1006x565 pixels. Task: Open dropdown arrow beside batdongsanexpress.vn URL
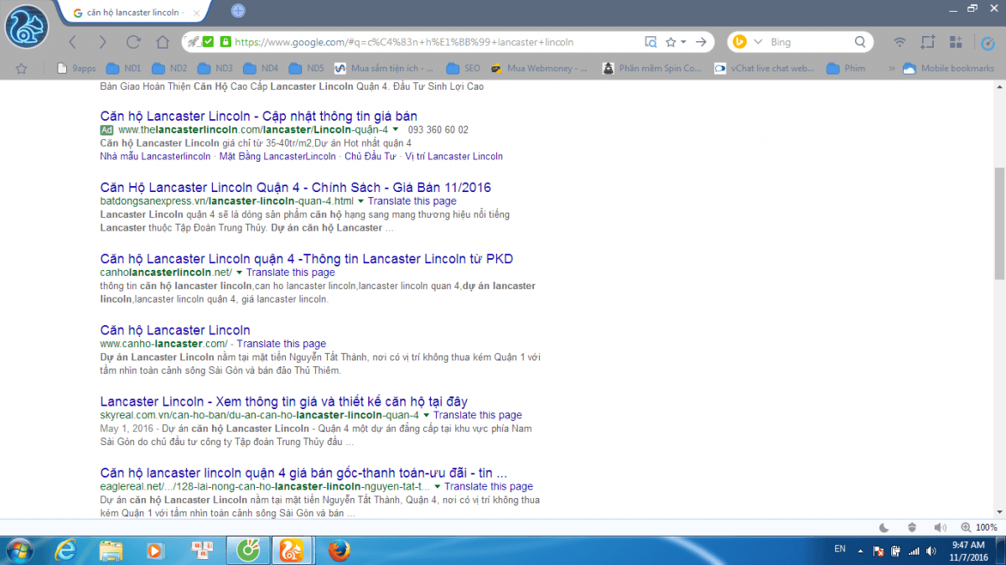point(360,201)
